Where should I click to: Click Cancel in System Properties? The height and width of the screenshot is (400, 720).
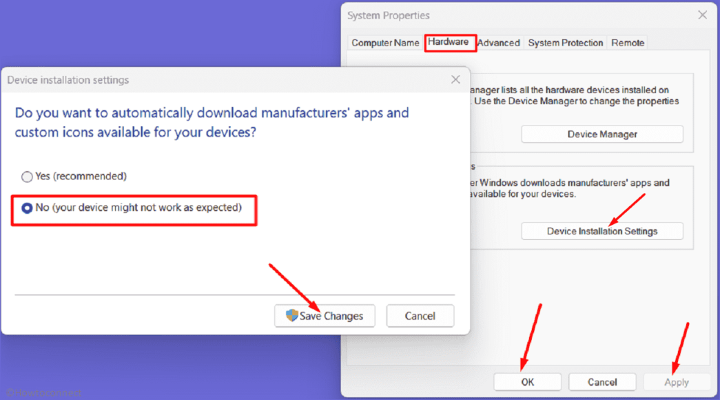[601, 381]
